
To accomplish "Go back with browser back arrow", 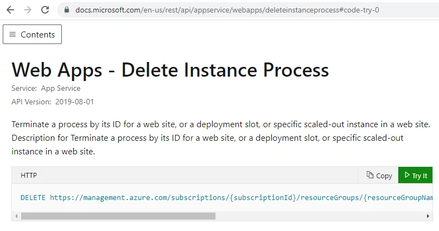I will click(10, 10).
